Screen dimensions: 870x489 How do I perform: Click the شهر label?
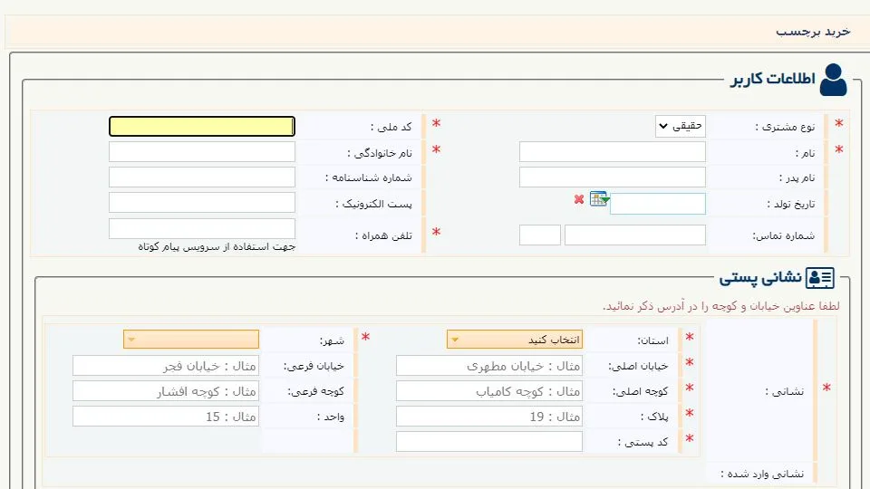332,340
